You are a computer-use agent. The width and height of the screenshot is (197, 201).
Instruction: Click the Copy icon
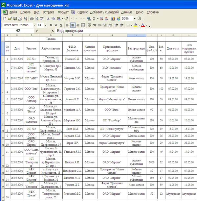point(53,19)
